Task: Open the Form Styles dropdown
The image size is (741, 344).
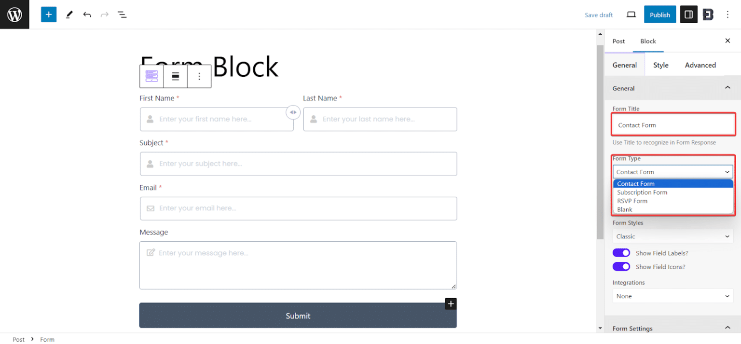Action: [x=672, y=236]
